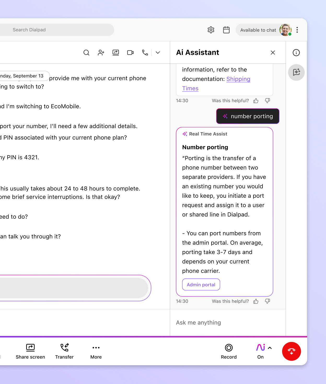Open search within the conversation
This screenshot has height=384, width=326.
tap(86, 52)
